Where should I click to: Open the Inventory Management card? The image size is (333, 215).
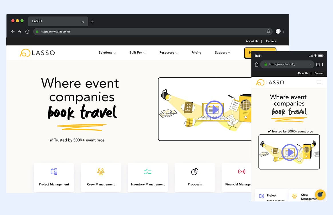click(x=148, y=177)
